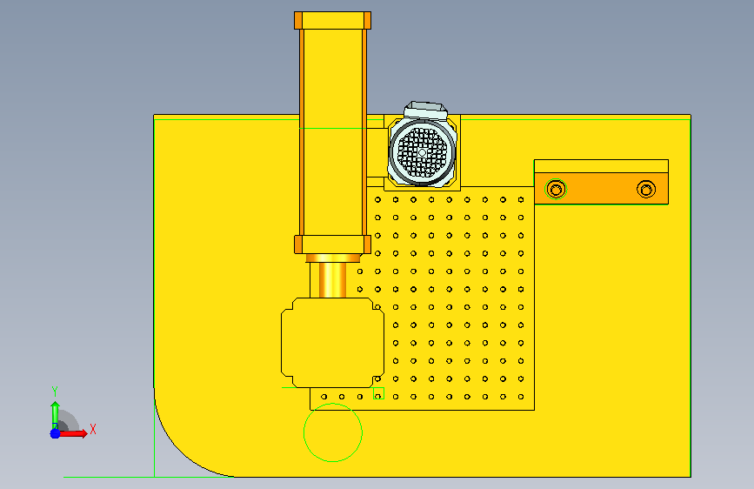The width and height of the screenshot is (754, 489).
Task: Select the pale yellow strip above the orange bracket
Action: click(x=601, y=166)
